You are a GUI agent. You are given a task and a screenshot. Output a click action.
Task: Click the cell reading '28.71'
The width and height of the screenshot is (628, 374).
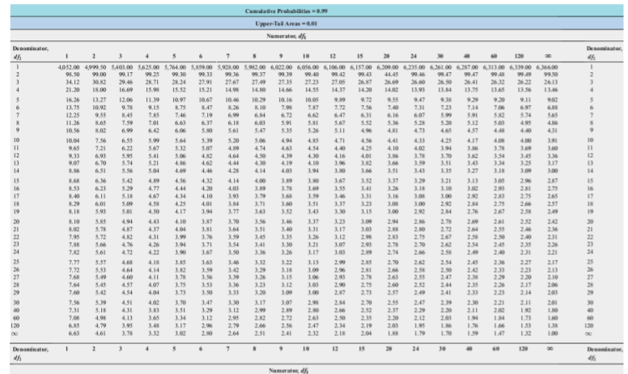(x=152, y=82)
